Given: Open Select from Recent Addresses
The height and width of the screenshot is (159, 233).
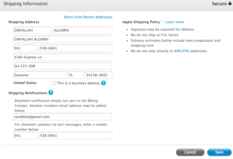Looking at the screenshot, I should [x=88, y=17].
